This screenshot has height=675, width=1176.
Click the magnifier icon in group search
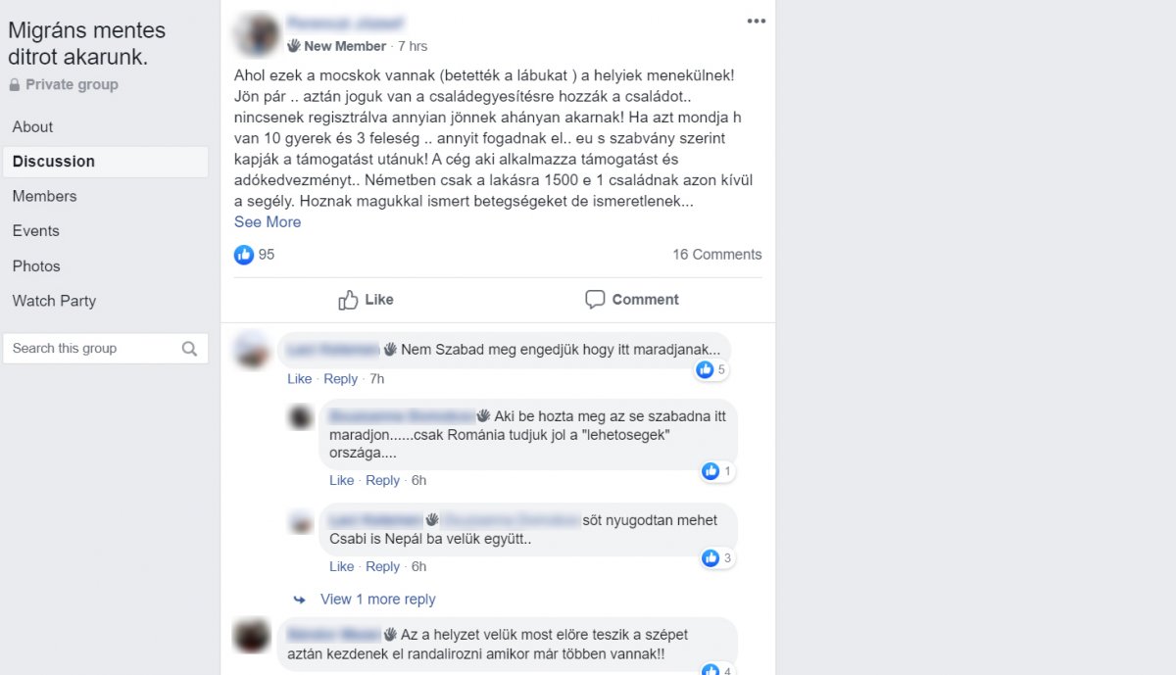pyautogui.click(x=189, y=349)
